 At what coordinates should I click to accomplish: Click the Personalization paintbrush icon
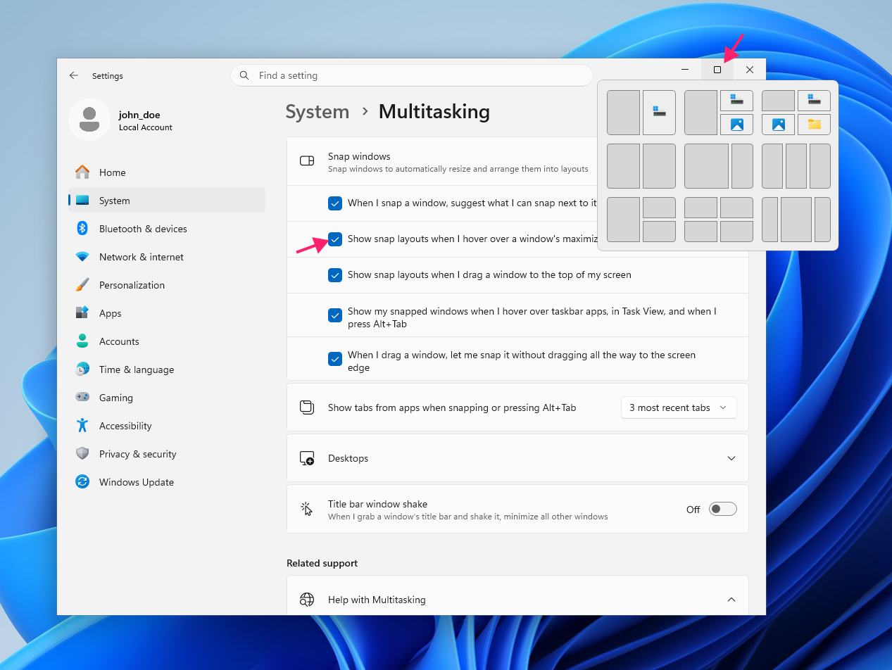(x=82, y=285)
